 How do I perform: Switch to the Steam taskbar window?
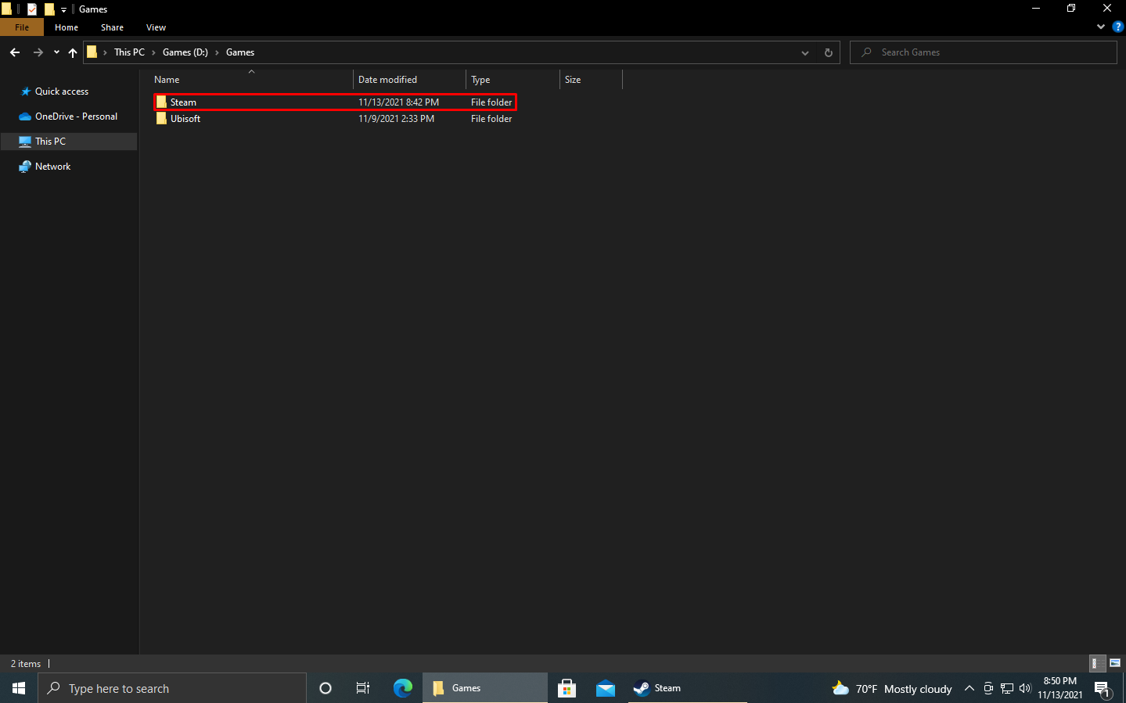pyautogui.click(x=688, y=688)
